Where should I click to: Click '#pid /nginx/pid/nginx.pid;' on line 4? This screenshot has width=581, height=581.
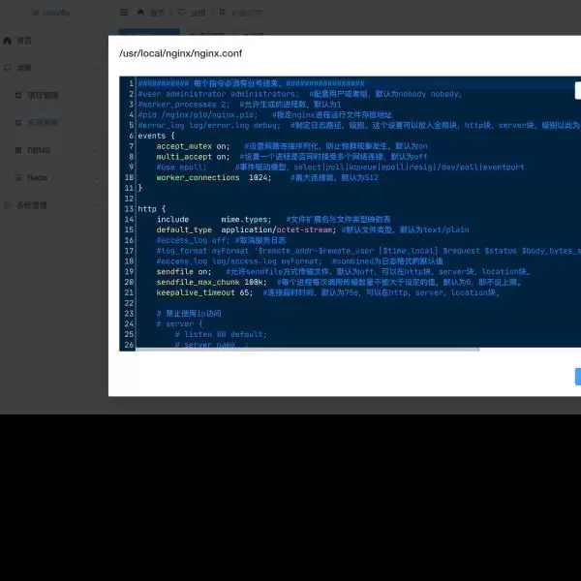tap(198, 114)
